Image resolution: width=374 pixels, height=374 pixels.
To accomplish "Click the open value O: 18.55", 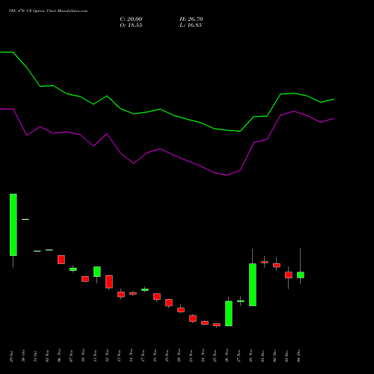I will 131,25.
